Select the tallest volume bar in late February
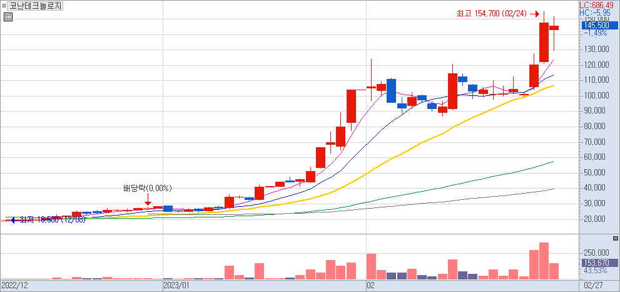Screen dimensions: 620x292 coord(544,261)
